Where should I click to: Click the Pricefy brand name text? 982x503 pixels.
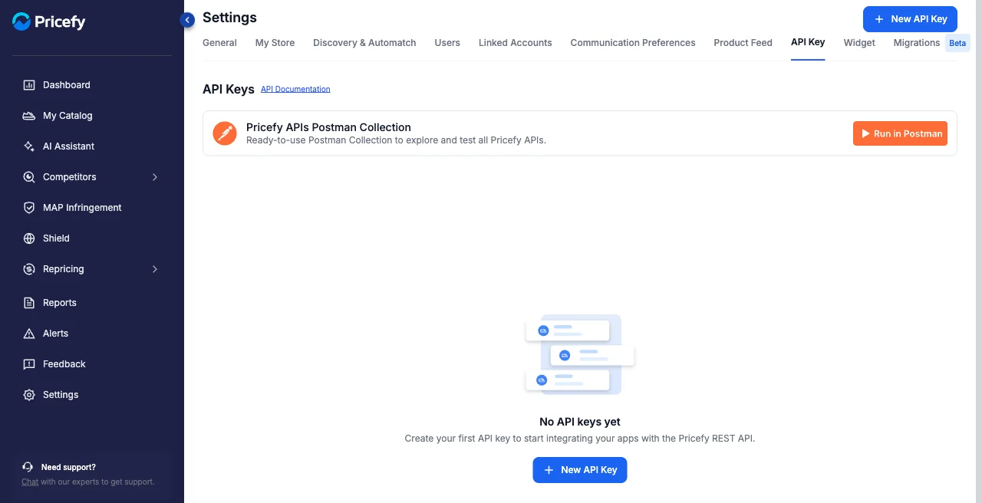[60, 22]
